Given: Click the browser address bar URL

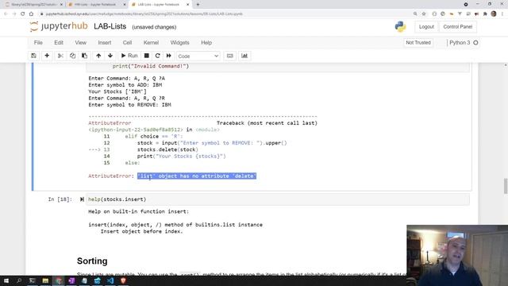Looking at the screenshot, I should click(x=144, y=14).
